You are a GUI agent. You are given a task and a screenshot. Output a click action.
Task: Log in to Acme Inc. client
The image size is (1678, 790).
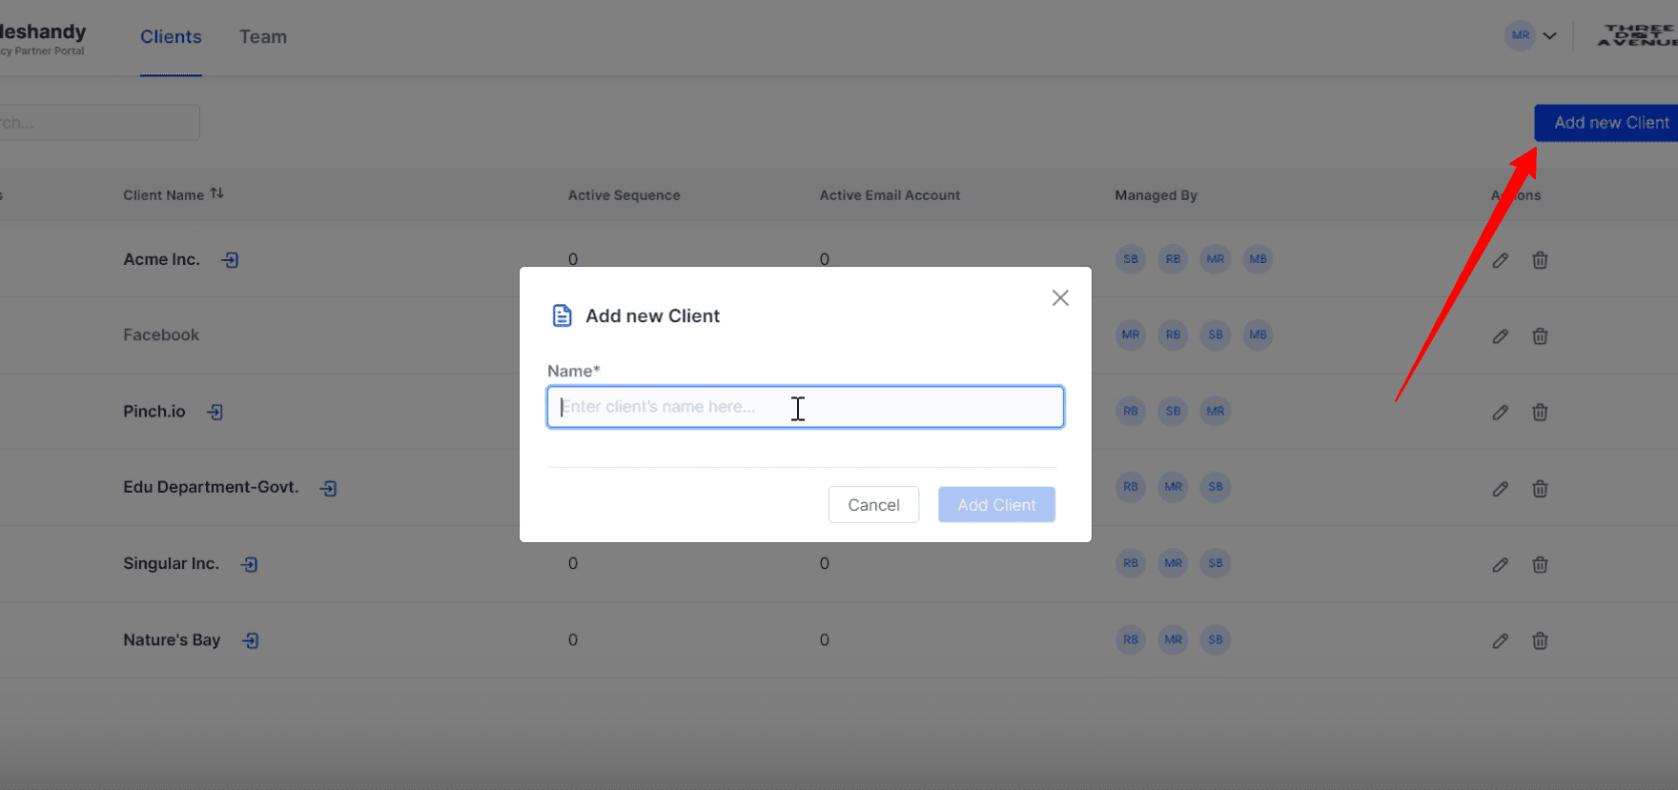230,259
